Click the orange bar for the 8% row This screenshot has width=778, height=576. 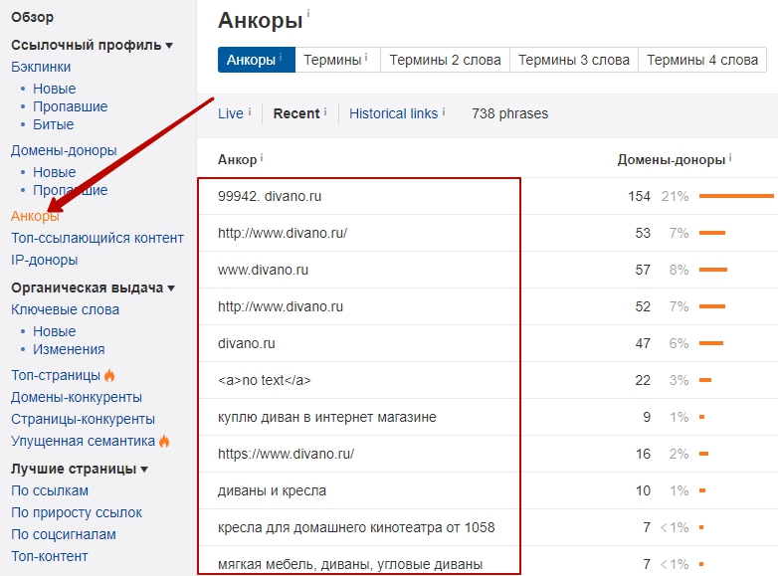pos(713,270)
